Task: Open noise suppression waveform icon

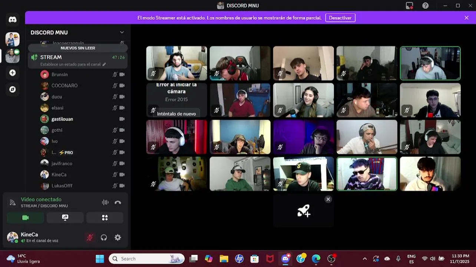Action: 105,202
